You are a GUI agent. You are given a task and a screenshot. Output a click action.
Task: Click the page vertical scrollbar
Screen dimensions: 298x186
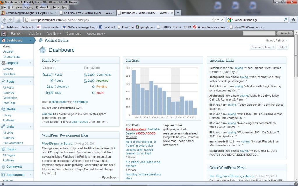[x=296, y=56]
